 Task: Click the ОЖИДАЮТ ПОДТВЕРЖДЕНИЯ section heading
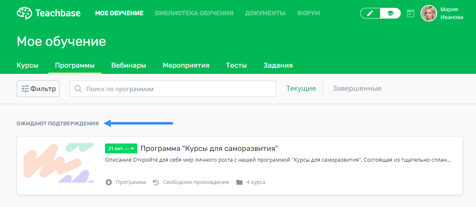click(57, 123)
